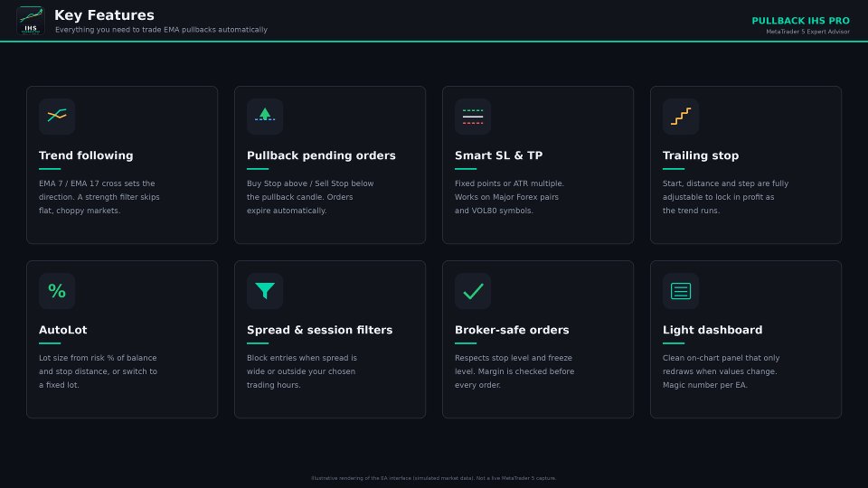This screenshot has height=488, width=868.
Task: Click the Trailing stop staircase icon
Action: pyautogui.click(x=681, y=117)
